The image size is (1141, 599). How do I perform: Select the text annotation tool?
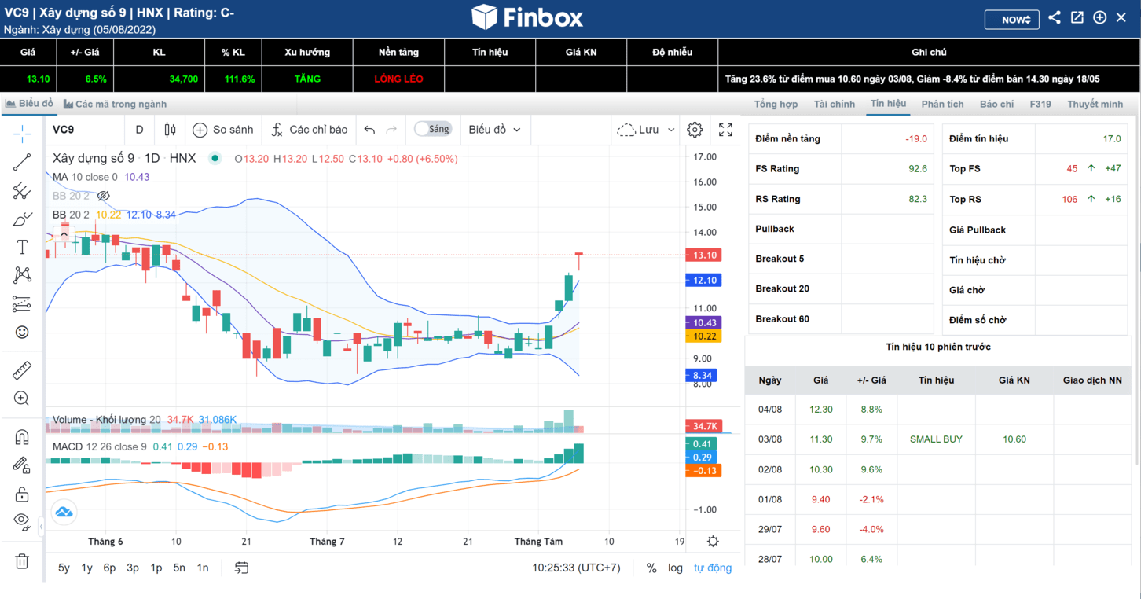click(22, 248)
